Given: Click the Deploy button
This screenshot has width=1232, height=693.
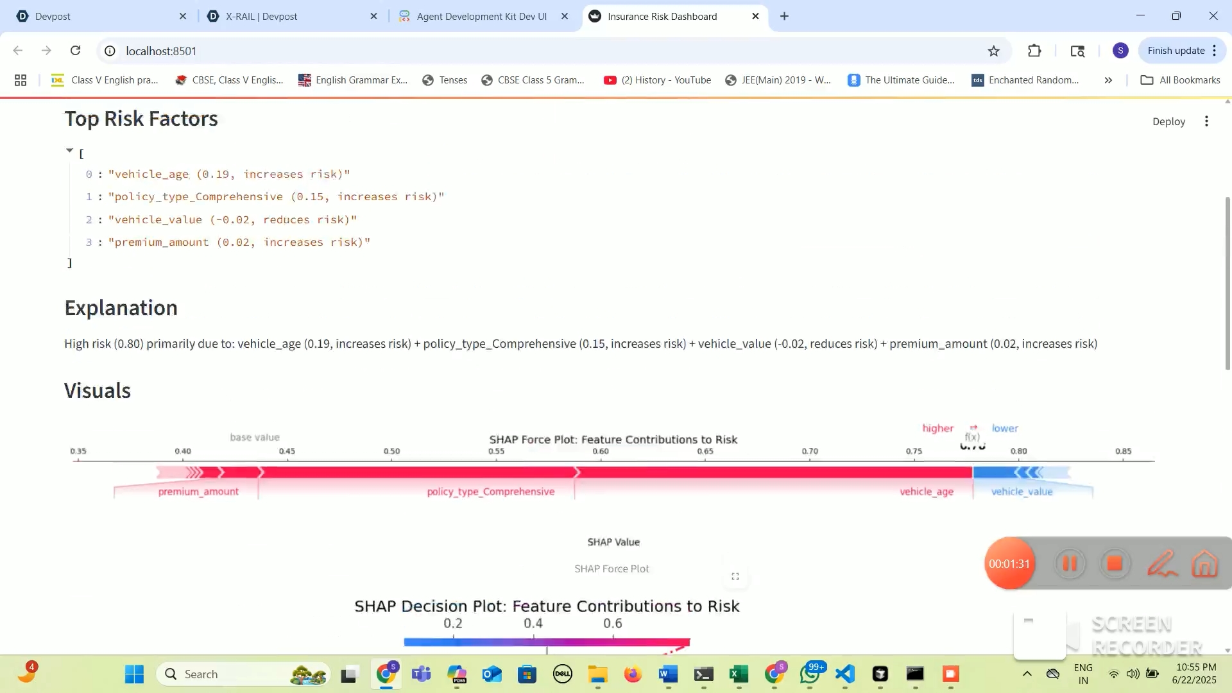Looking at the screenshot, I should point(1168,121).
